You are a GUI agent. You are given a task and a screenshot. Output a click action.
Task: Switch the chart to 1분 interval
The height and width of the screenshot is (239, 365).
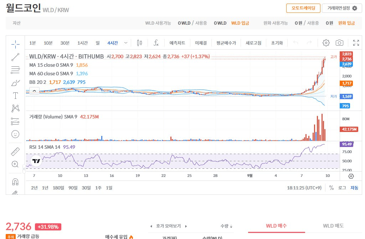pos(32,43)
